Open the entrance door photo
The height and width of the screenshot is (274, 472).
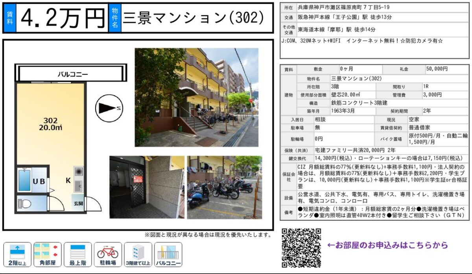(147, 187)
